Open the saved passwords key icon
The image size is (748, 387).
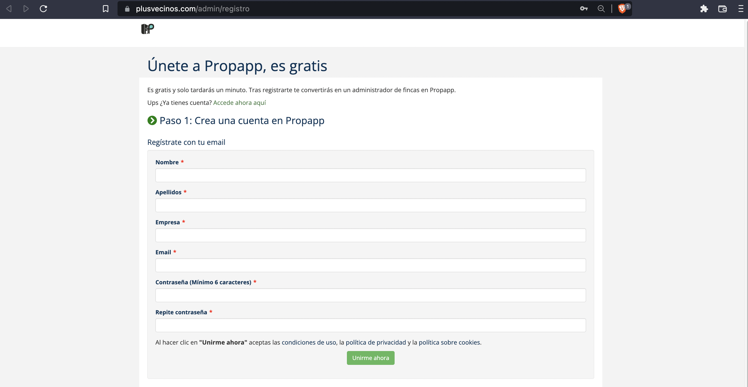(584, 9)
